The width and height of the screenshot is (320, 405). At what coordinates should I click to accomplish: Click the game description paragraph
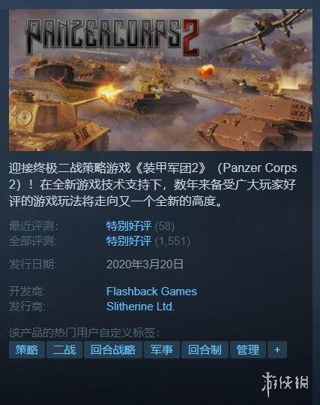coord(153,184)
